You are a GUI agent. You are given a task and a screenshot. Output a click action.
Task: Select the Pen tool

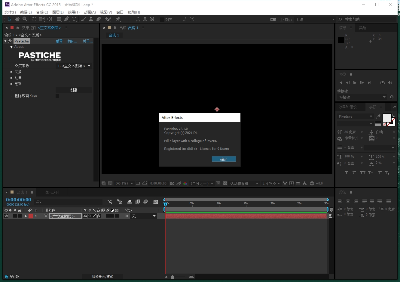[x=66, y=19]
